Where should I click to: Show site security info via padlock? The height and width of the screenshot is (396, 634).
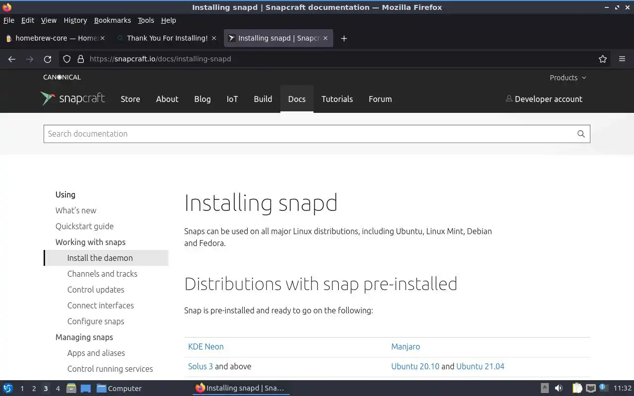click(x=81, y=59)
